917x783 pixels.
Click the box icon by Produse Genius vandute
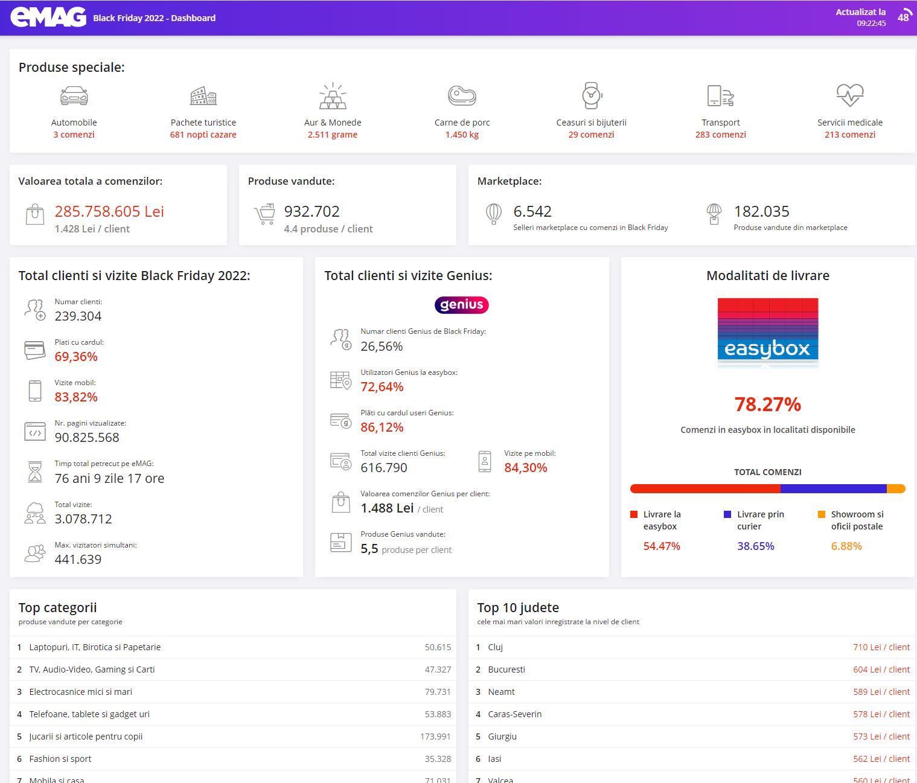coord(341,542)
